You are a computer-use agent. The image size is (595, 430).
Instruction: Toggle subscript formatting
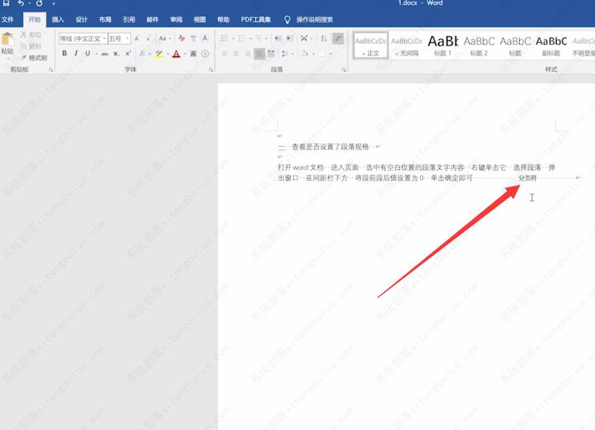116,54
